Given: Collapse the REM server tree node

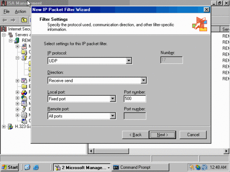Looking at the screenshot, I should [x=10, y=41].
